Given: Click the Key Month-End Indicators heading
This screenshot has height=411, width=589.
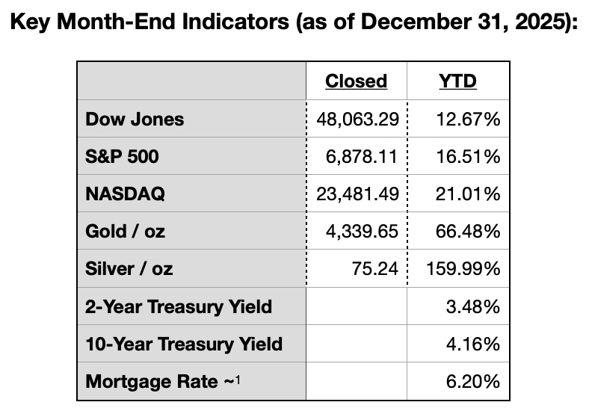Looking at the screenshot, I should click(294, 24).
